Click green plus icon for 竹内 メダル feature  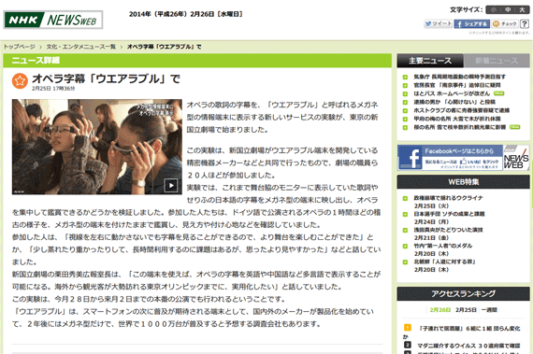[x=405, y=246]
